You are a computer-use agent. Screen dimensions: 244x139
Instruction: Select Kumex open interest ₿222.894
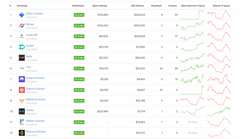coord(103,111)
